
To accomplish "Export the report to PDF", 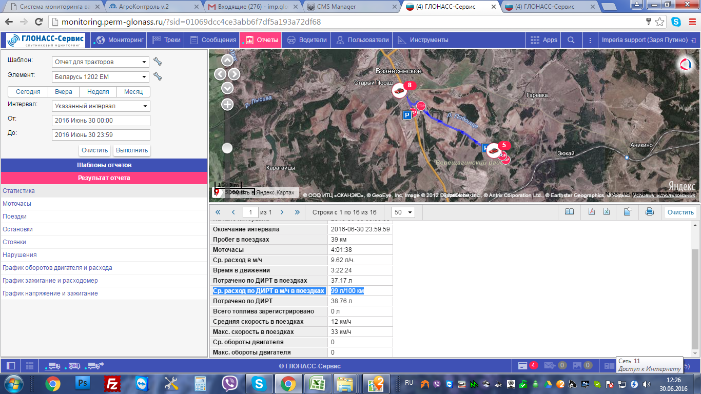I will pyautogui.click(x=591, y=212).
